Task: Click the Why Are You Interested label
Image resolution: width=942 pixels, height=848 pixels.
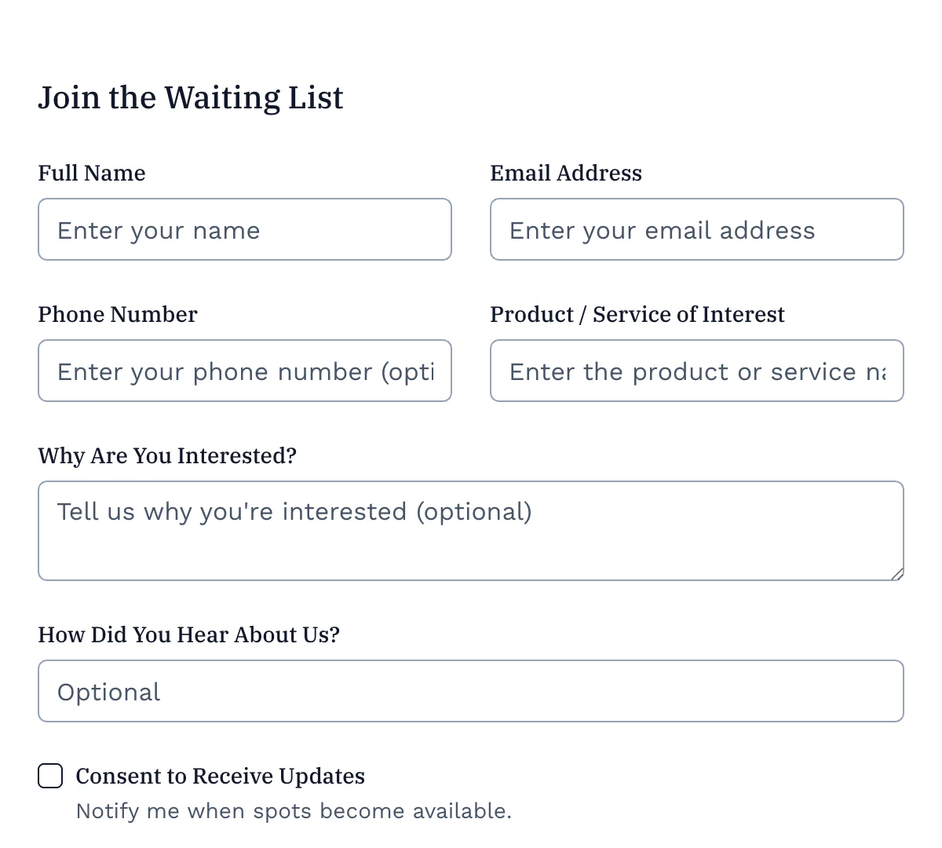Action: pos(167,455)
